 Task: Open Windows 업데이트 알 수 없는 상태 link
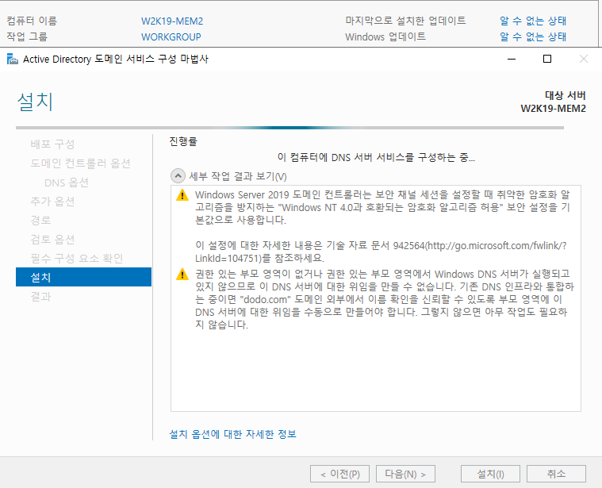click(x=533, y=37)
